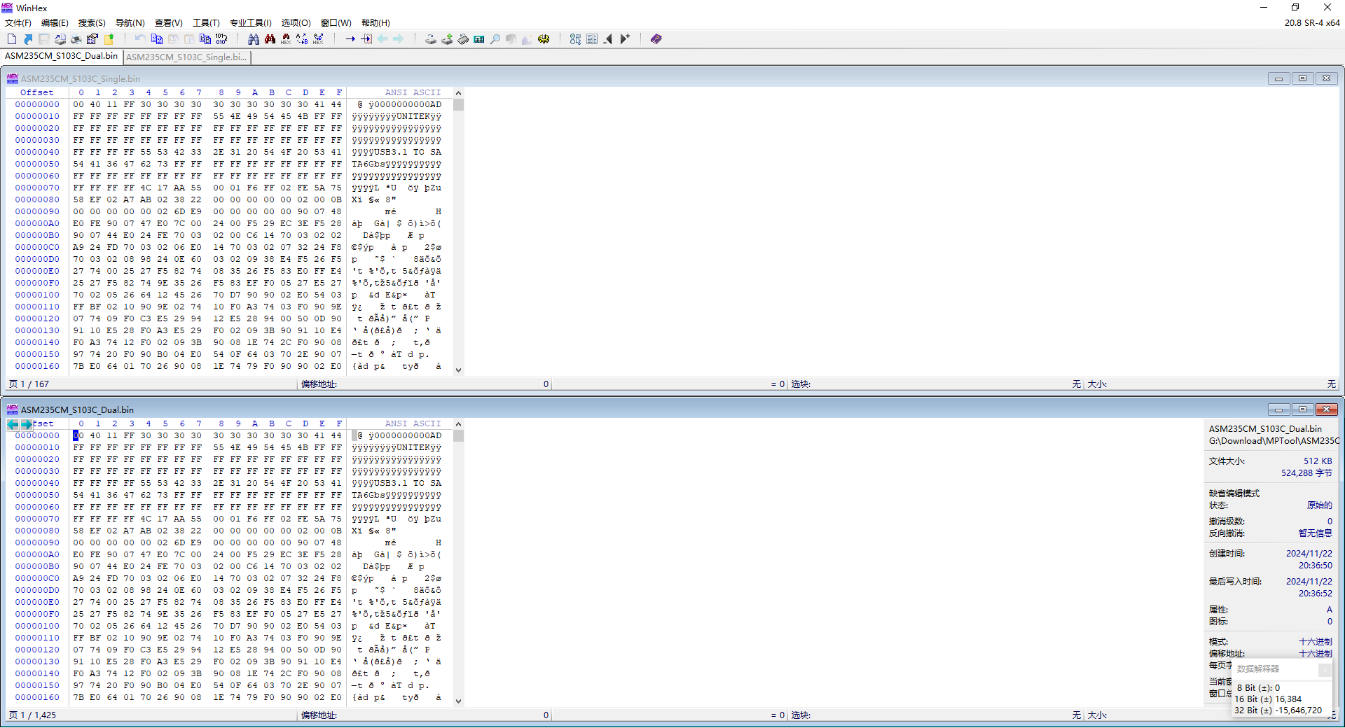Click the 原始的 state link
The image size is (1345, 728).
click(x=1319, y=505)
